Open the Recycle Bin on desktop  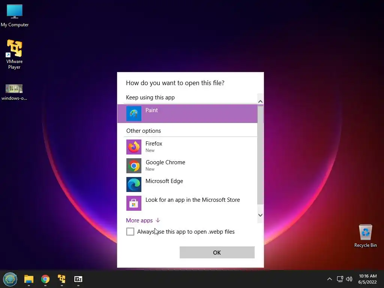point(365,236)
